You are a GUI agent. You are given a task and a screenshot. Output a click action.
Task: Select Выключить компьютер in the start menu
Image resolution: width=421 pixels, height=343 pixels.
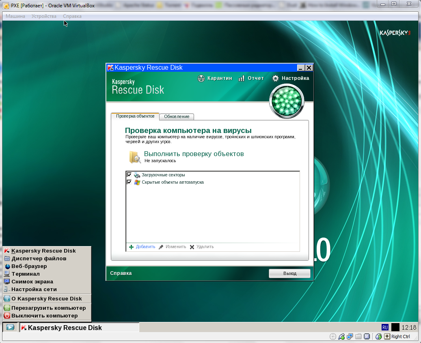point(47,316)
